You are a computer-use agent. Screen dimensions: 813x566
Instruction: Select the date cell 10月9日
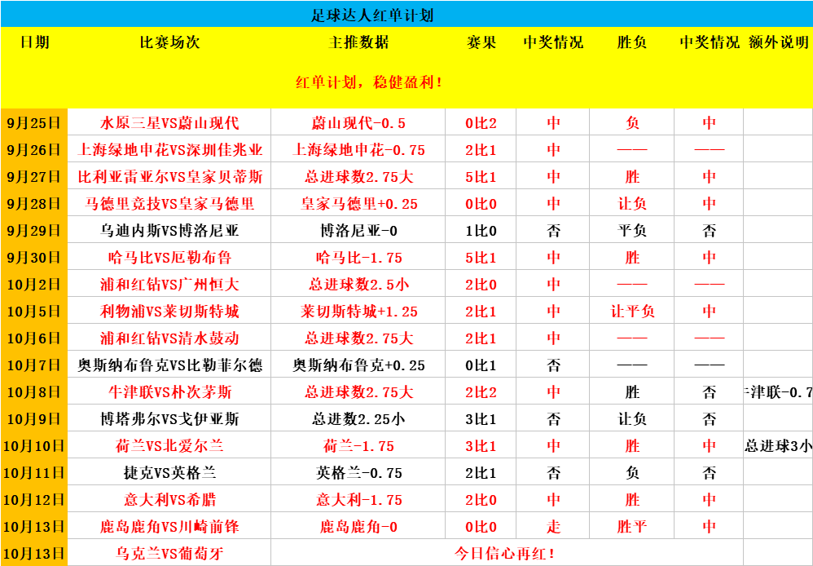pyautogui.click(x=33, y=419)
